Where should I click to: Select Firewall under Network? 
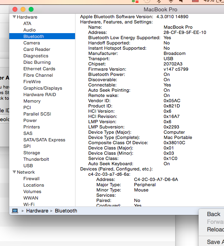coord(31,179)
